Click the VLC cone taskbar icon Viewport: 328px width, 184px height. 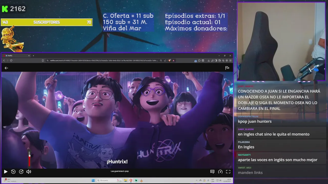pyautogui.click(x=141, y=180)
